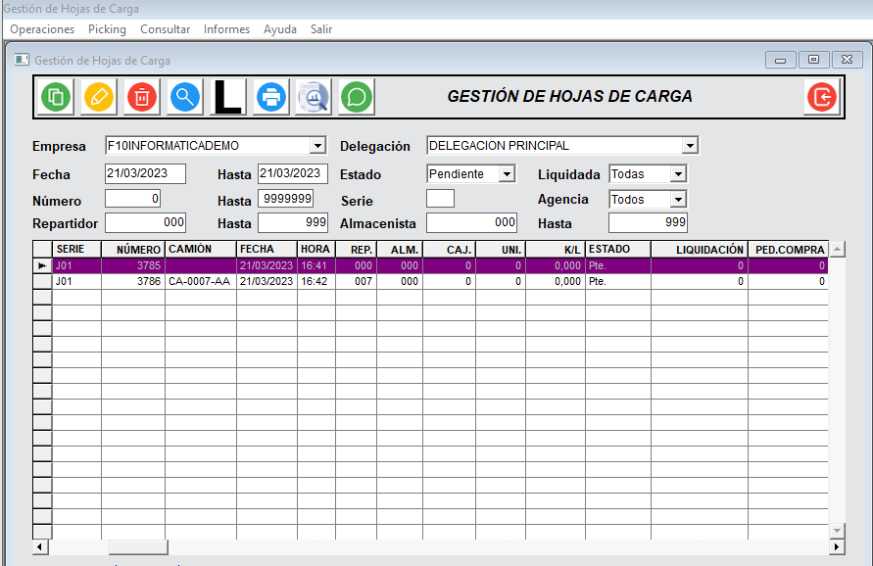The height and width of the screenshot is (566, 873).
Task: Click the black L icon in toolbar
Action: 228,97
